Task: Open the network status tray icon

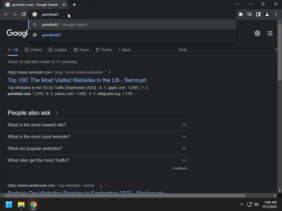Action: point(249,204)
